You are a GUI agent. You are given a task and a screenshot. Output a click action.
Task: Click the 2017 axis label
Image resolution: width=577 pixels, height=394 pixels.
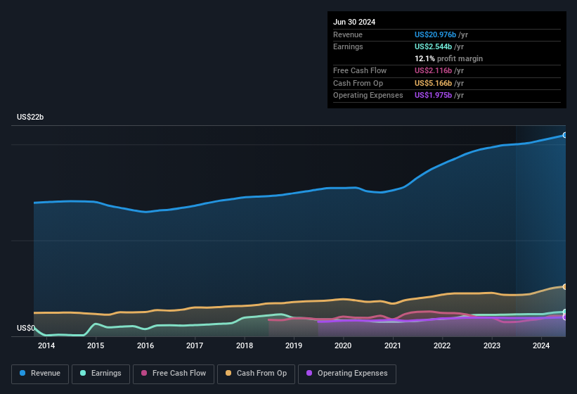pyautogui.click(x=195, y=345)
